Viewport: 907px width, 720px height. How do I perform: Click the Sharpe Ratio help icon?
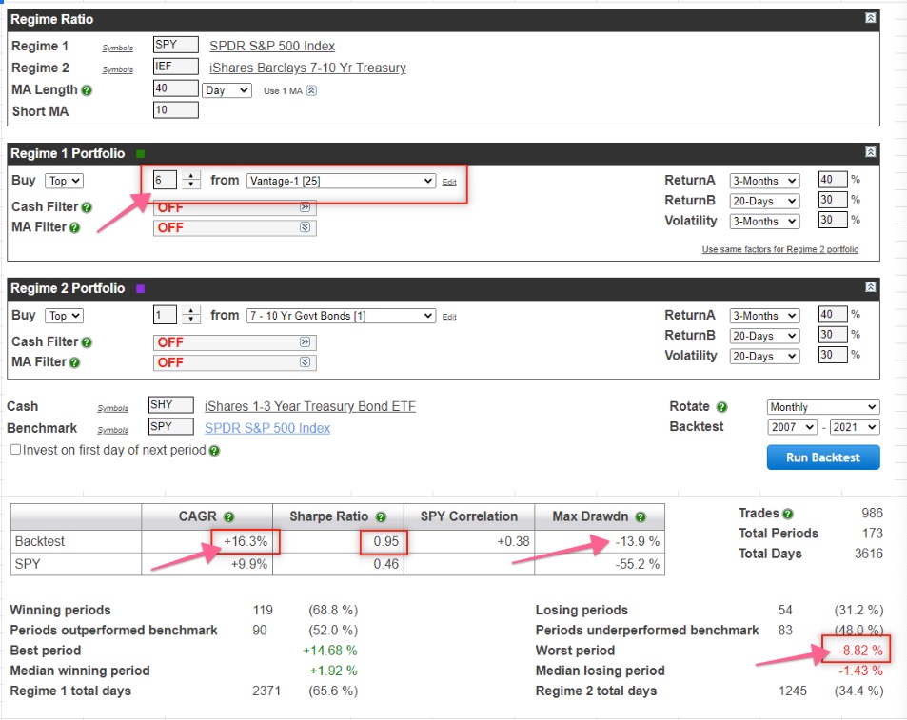pyautogui.click(x=381, y=517)
